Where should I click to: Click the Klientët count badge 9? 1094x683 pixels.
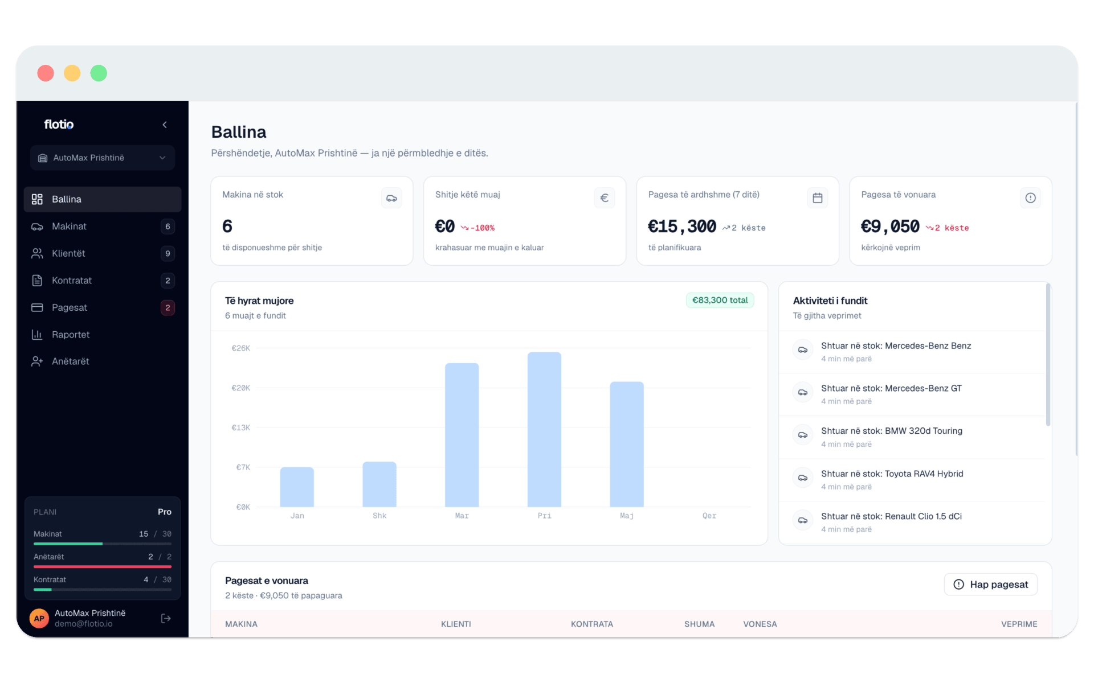coord(168,253)
